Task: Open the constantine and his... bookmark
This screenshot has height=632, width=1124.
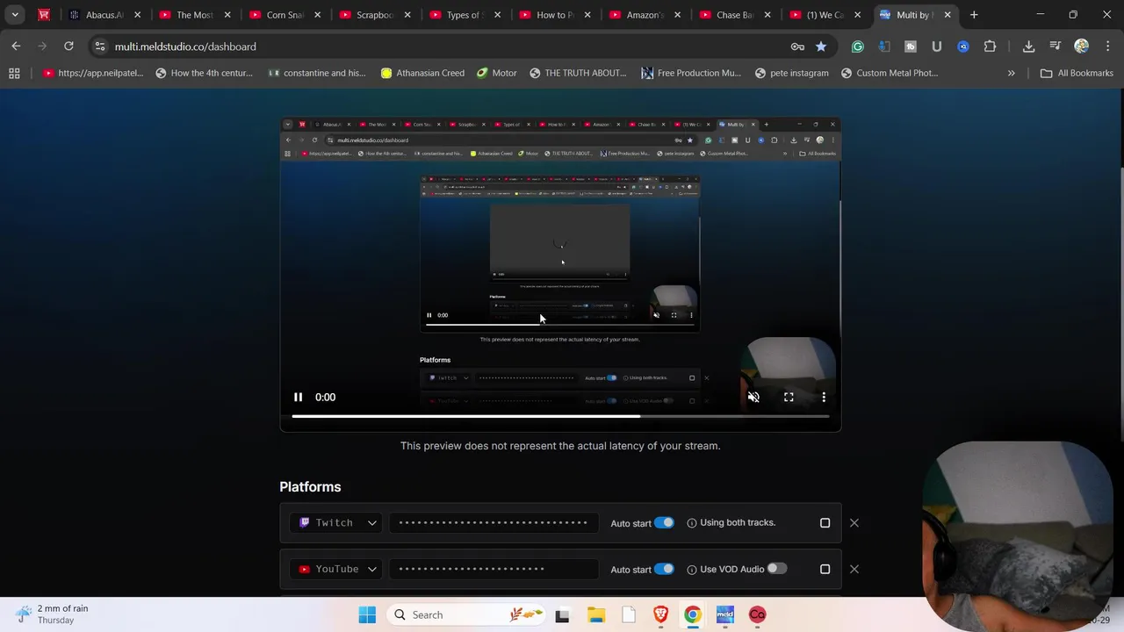Action: [x=317, y=73]
